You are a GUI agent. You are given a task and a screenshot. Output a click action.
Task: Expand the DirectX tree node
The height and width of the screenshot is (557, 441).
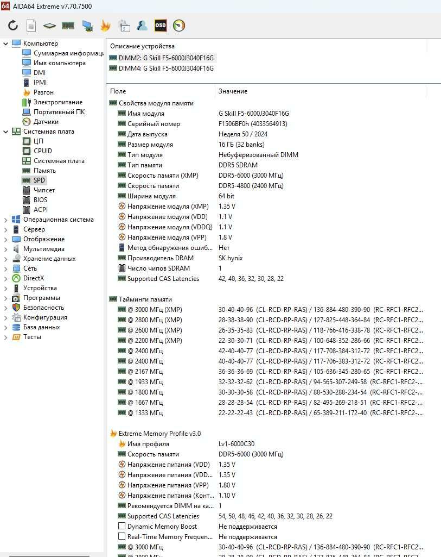pos(5,278)
